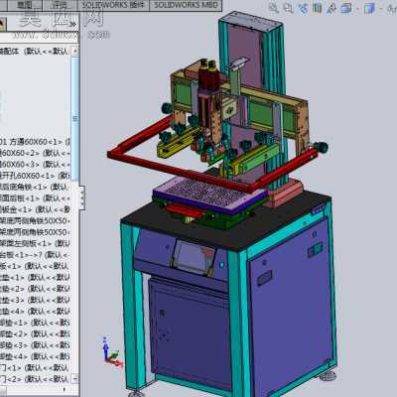The width and height of the screenshot is (397, 397).
Task: Turn on the Section View tool
Action: [x=318, y=8]
